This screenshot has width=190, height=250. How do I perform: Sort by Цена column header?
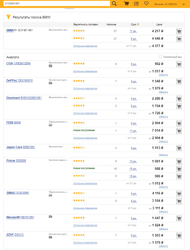pos(159,25)
